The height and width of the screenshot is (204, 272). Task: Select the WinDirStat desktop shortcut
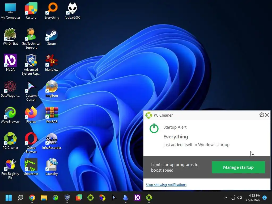(10, 37)
